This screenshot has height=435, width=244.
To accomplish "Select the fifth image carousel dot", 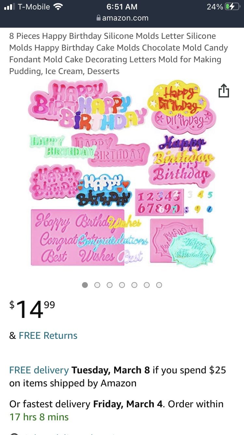I will coord(134,285).
